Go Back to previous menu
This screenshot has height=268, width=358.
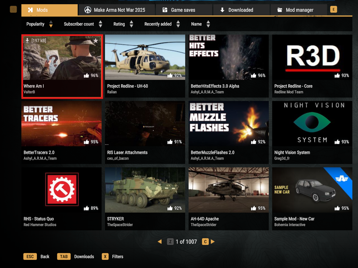pyautogui.click(x=45, y=257)
